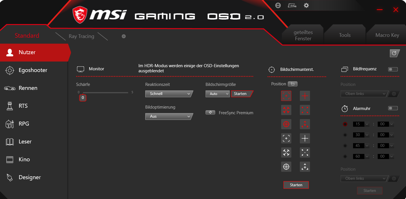The width and height of the screenshot is (406, 199).
Task: Select white bracket-frame crosshair
Action: pyautogui.click(x=286, y=138)
